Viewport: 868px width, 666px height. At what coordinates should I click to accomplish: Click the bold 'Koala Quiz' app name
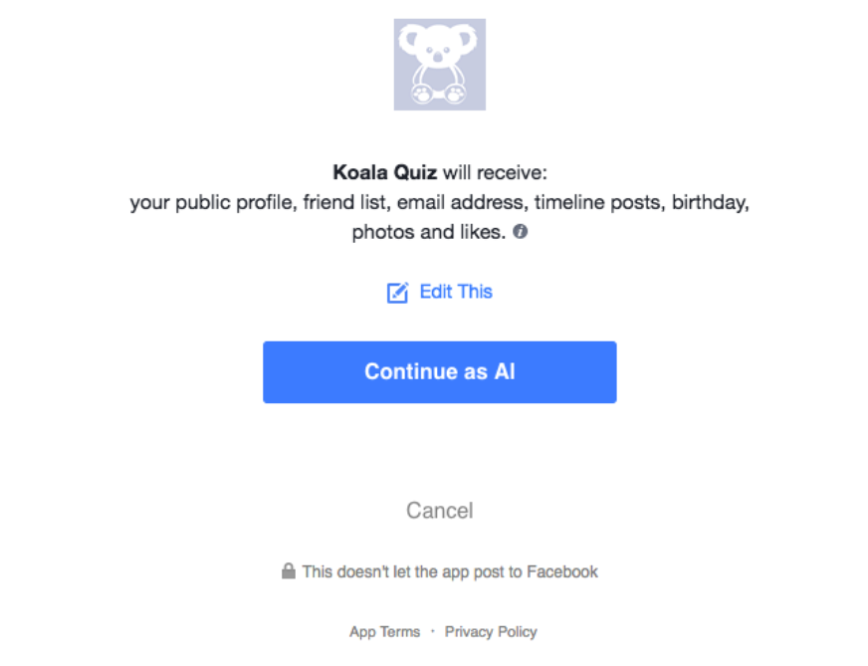(384, 173)
